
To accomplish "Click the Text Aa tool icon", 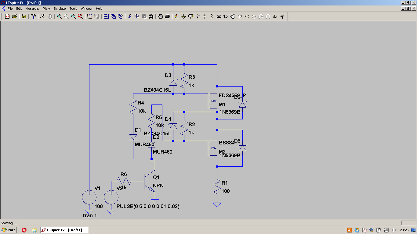I will coord(275,16).
